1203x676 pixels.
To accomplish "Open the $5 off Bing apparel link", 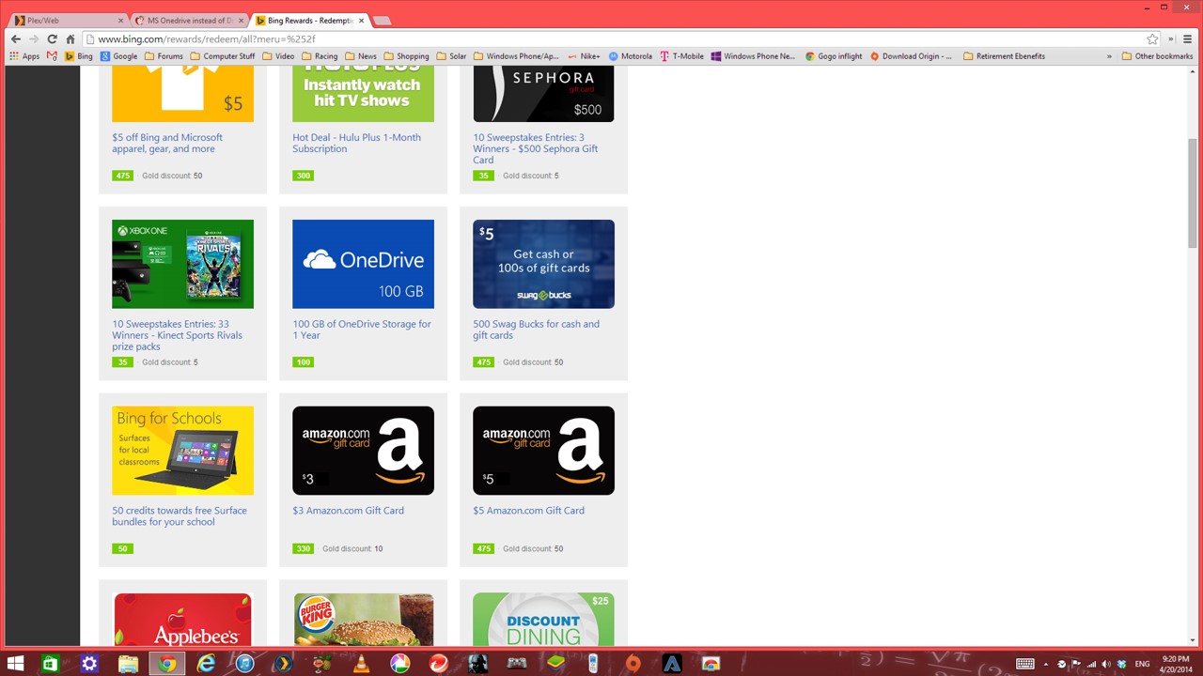I will pyautogui.click(x=167, y=143).
